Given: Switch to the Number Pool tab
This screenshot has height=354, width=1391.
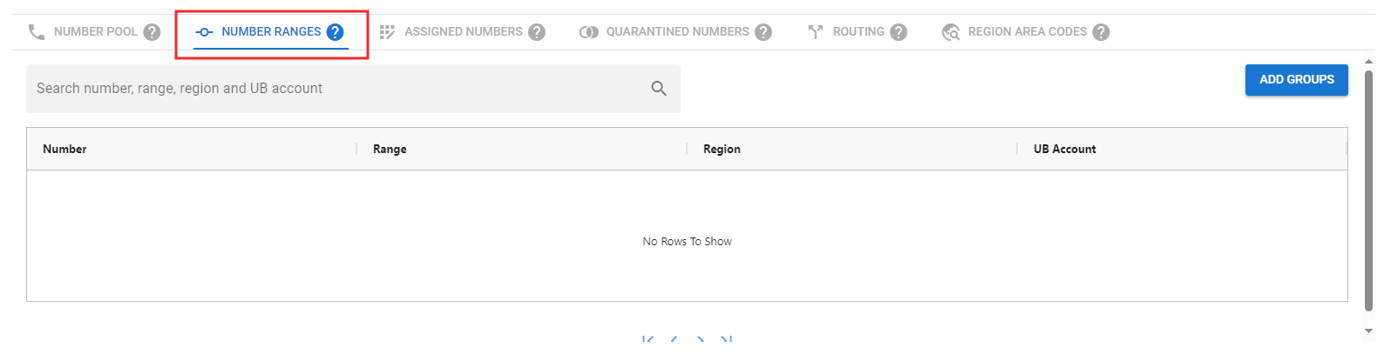Looking at the screenshot, I should (x=95, y=32).
